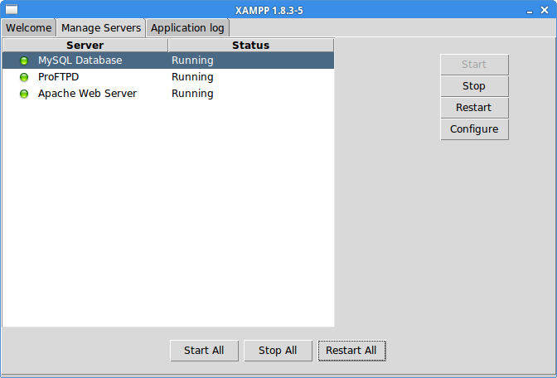This screenshot has height=378, width=557.
Task: Select the Manage Servers tab
Action: (101, 27)
